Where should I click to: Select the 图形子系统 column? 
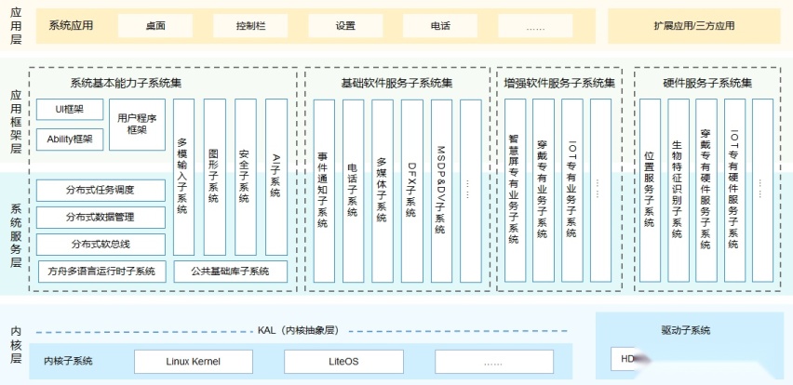tap(214, 177)
